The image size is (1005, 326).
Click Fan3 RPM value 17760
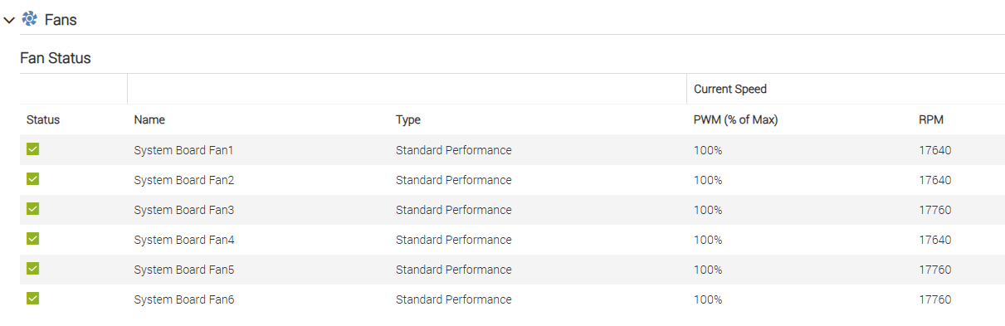point(935,210)
